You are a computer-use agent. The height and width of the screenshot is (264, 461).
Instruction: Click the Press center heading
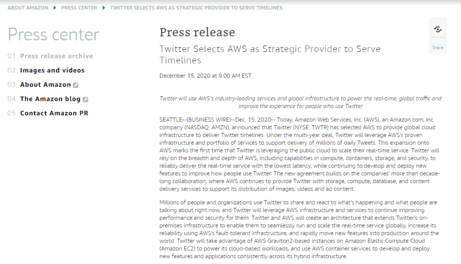54,35
